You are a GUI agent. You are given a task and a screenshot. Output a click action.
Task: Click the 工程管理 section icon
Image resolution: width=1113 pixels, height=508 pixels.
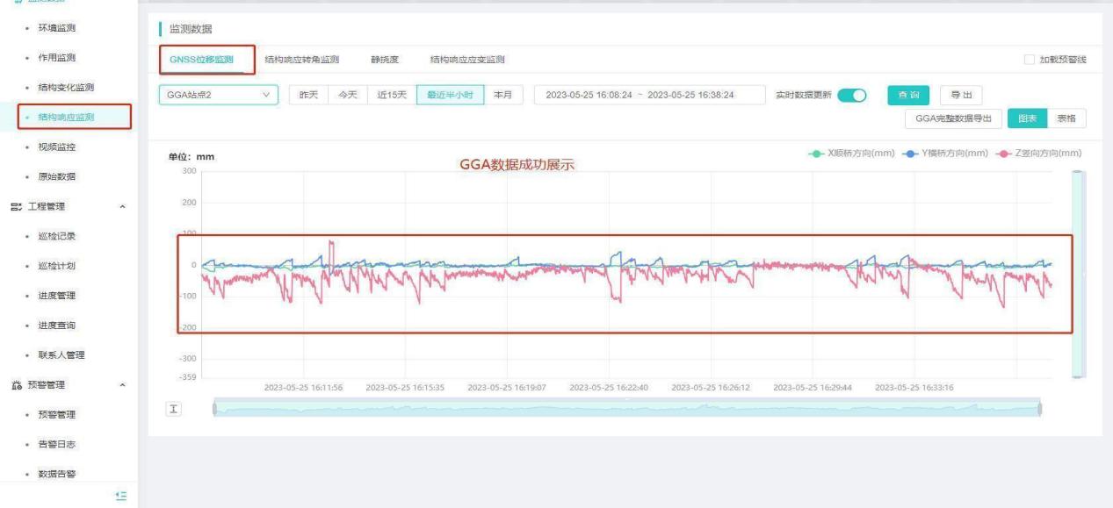point(15,206)
